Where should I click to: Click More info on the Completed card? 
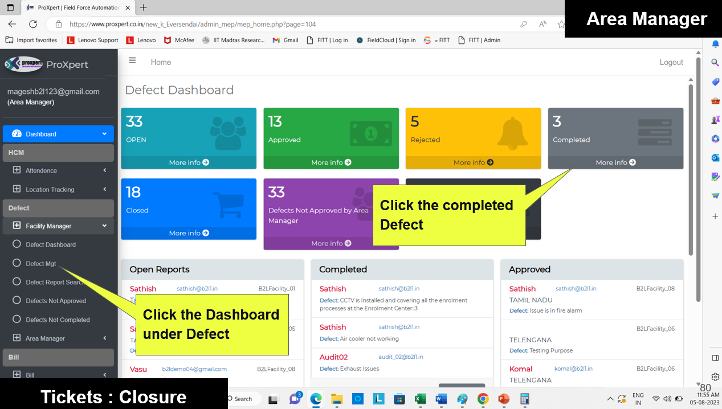(x=615, y=163)
